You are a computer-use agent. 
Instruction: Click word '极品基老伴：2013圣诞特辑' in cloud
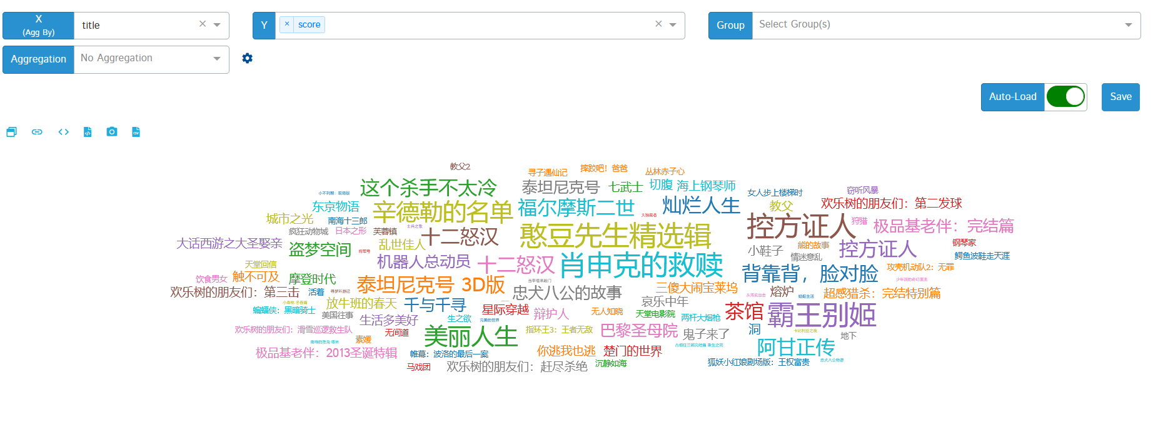[326, 353]
